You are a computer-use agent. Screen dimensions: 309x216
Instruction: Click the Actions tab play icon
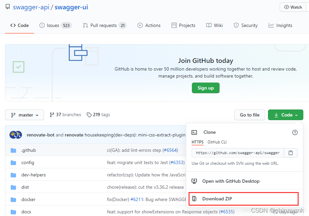click(140, 25)
